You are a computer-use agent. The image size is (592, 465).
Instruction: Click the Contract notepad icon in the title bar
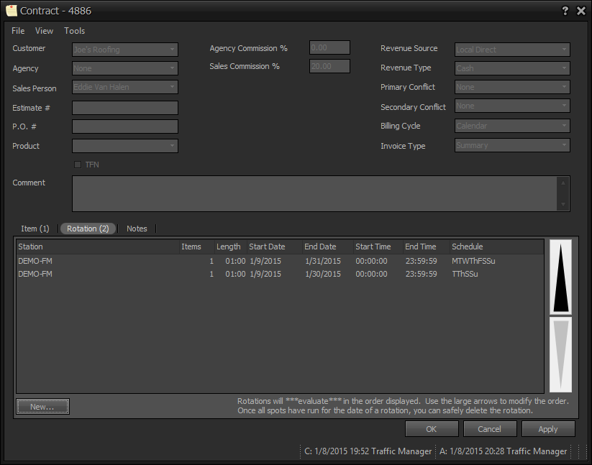click(12, 11)
